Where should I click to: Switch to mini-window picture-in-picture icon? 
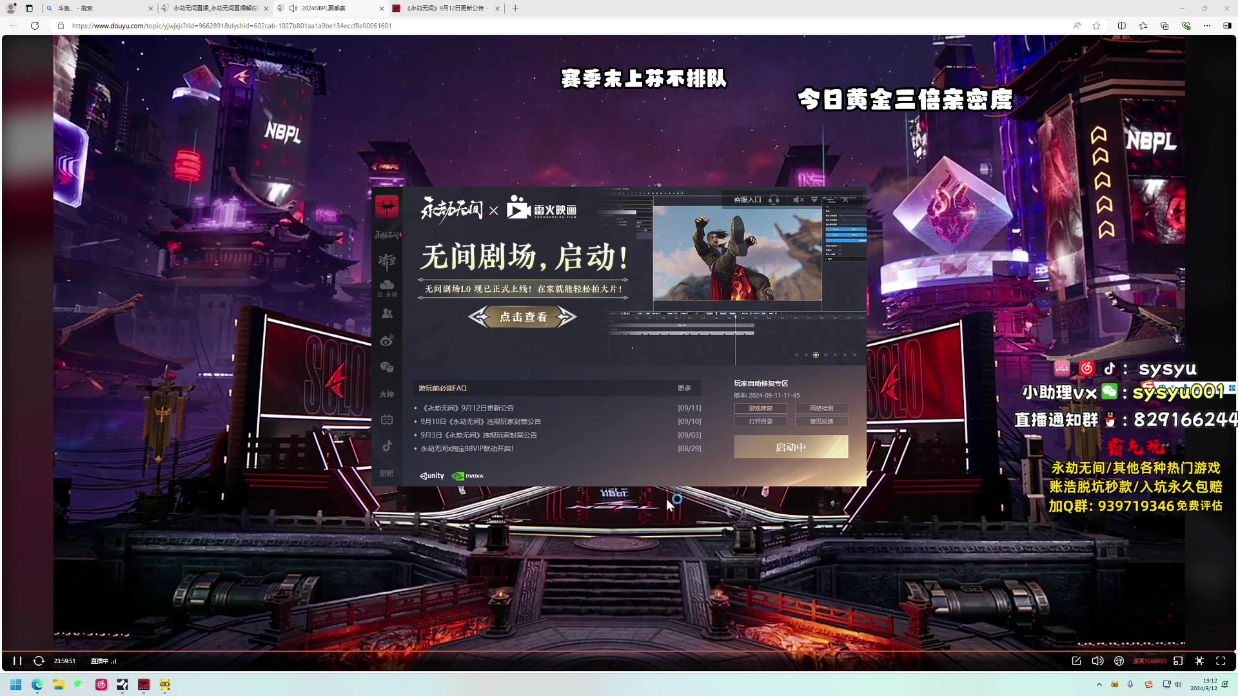click(1178, 661)
